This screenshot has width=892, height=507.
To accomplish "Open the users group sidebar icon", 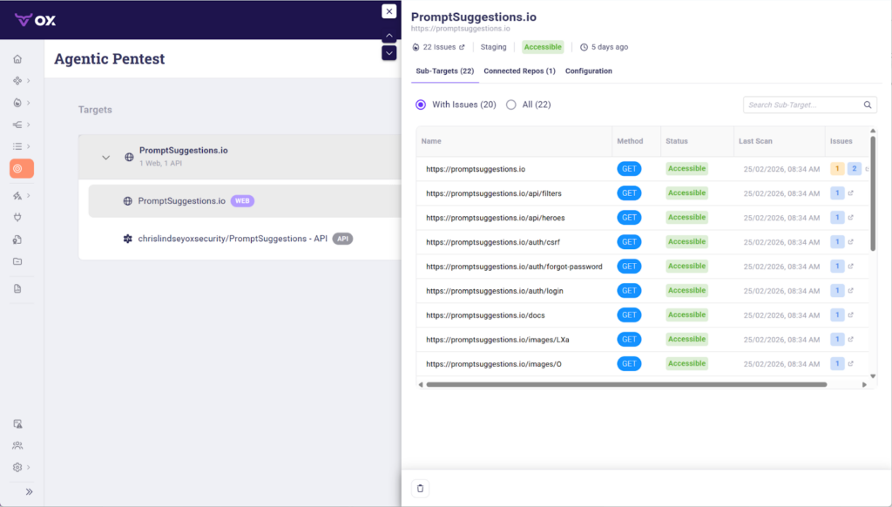I will point(17,445).
